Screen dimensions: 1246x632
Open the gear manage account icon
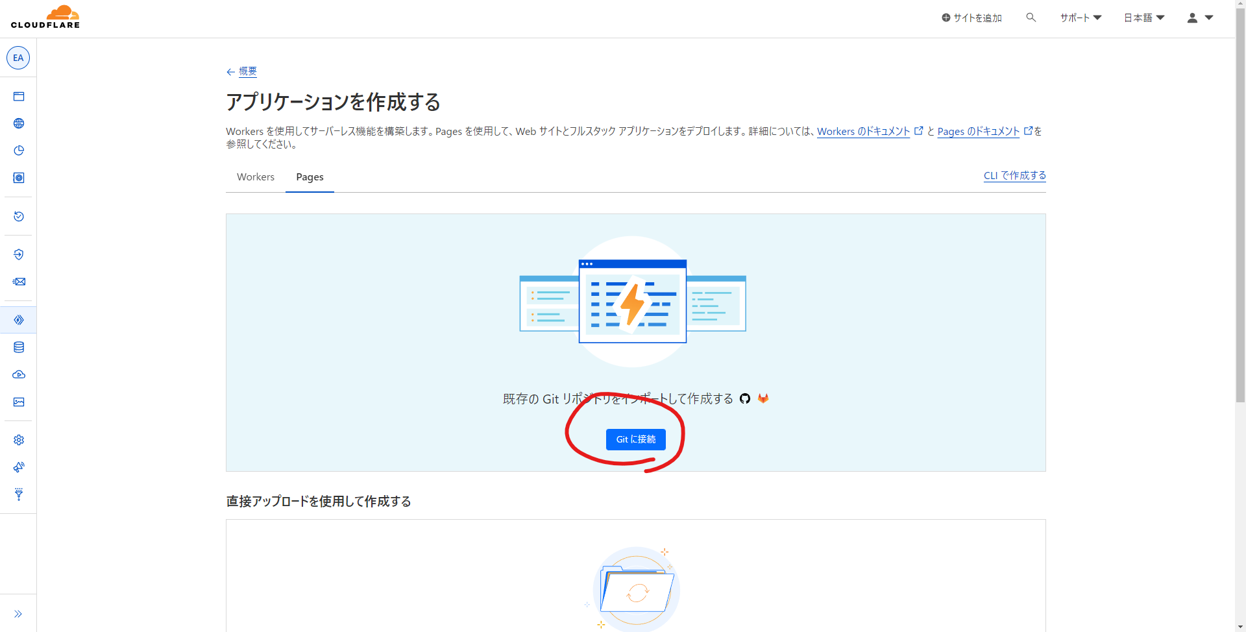click(19, 440)
